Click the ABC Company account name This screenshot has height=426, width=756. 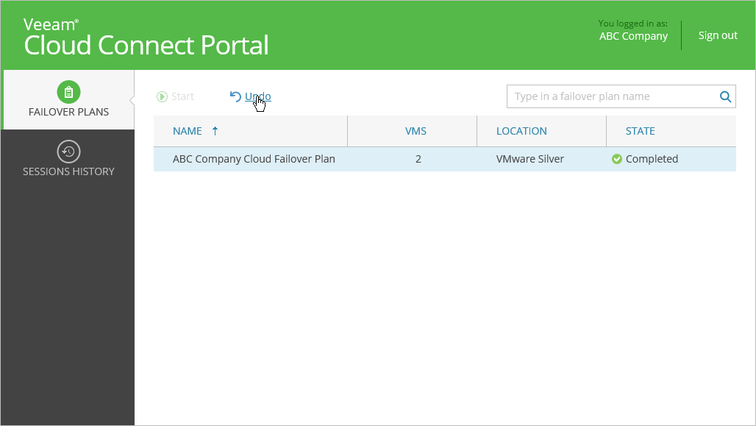coord(633,36)
